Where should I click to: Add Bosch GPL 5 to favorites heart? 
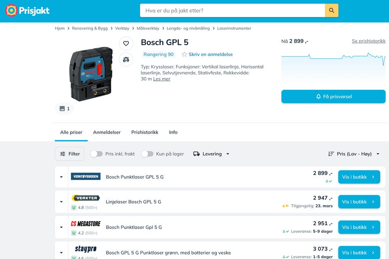(126, 43)
